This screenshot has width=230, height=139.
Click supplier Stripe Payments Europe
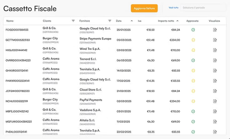pos(95,39)
